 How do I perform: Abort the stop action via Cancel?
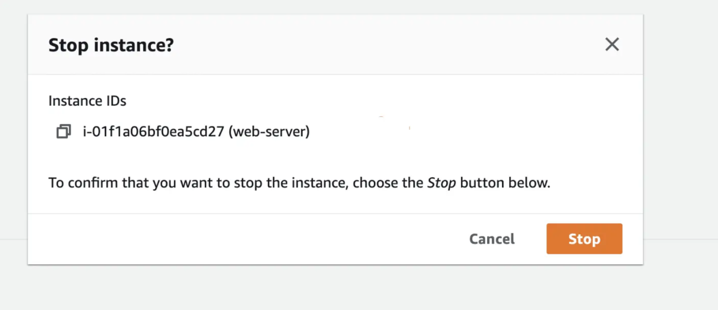coord(492,239)
